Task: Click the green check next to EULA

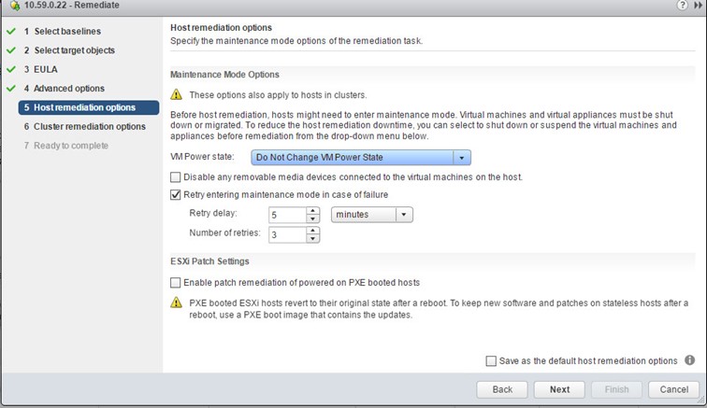Action: coord(11,69)
